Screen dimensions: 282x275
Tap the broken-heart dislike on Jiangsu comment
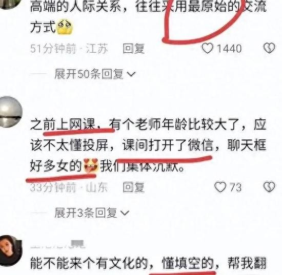point(269,48)
